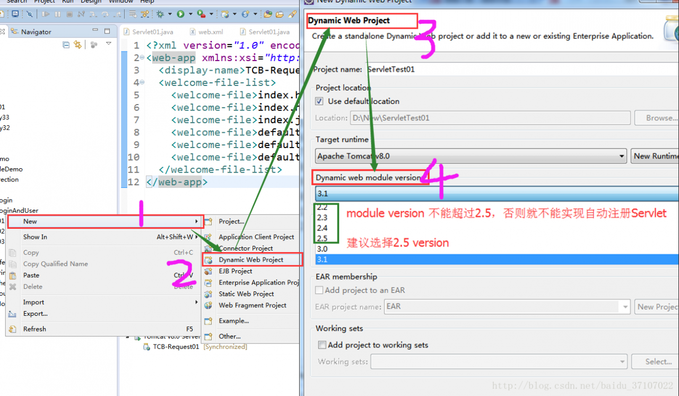Click the Open Type toolbar icon
Viewport: 679px width, 396px height.
tap(267, 14)
